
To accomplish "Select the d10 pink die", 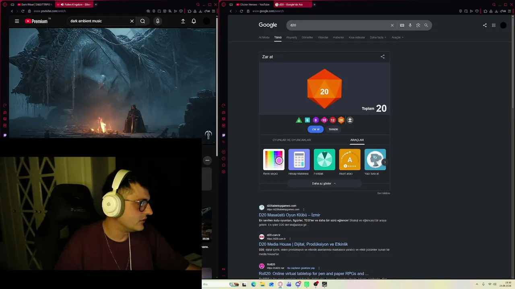I will (324, 120).
